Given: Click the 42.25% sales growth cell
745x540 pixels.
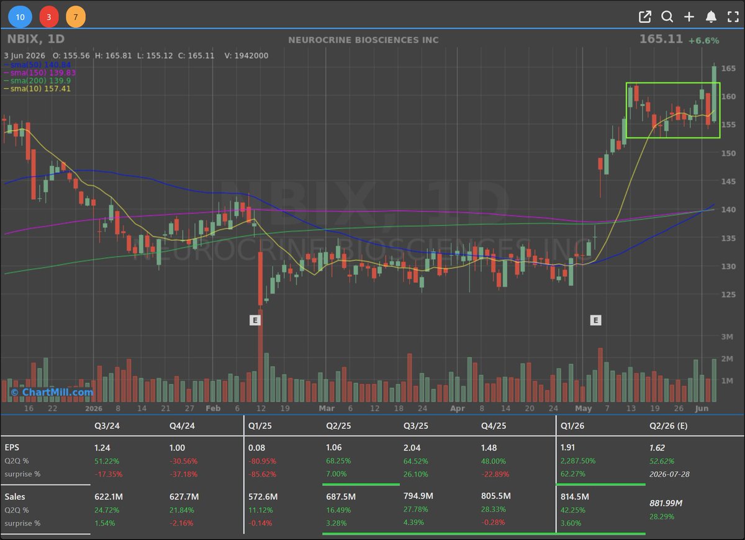Looking at the screenshot, I should 573,510.
